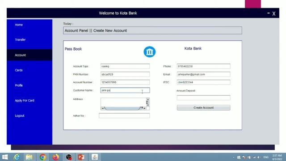Click the Address vertical scrollbar up arrow

148,100
